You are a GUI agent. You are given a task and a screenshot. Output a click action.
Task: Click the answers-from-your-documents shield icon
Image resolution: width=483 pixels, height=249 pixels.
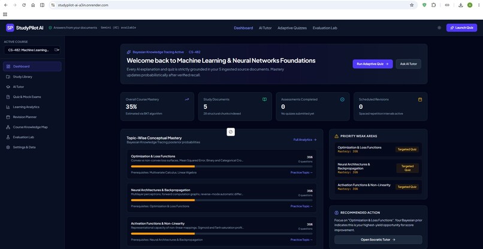[50, 27]
